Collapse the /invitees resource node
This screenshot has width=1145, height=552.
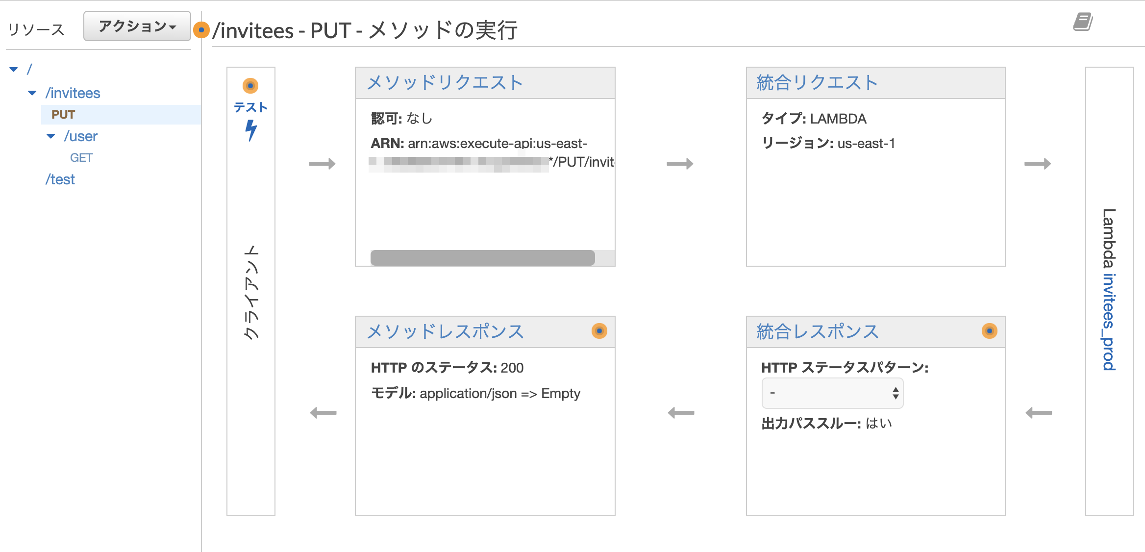click(x=32, y=93)
